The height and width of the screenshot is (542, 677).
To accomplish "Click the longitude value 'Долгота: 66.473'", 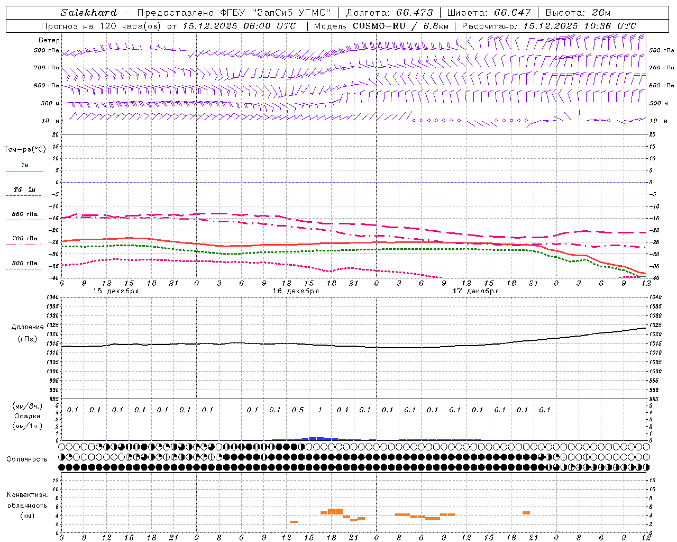I will pos(389,13).
